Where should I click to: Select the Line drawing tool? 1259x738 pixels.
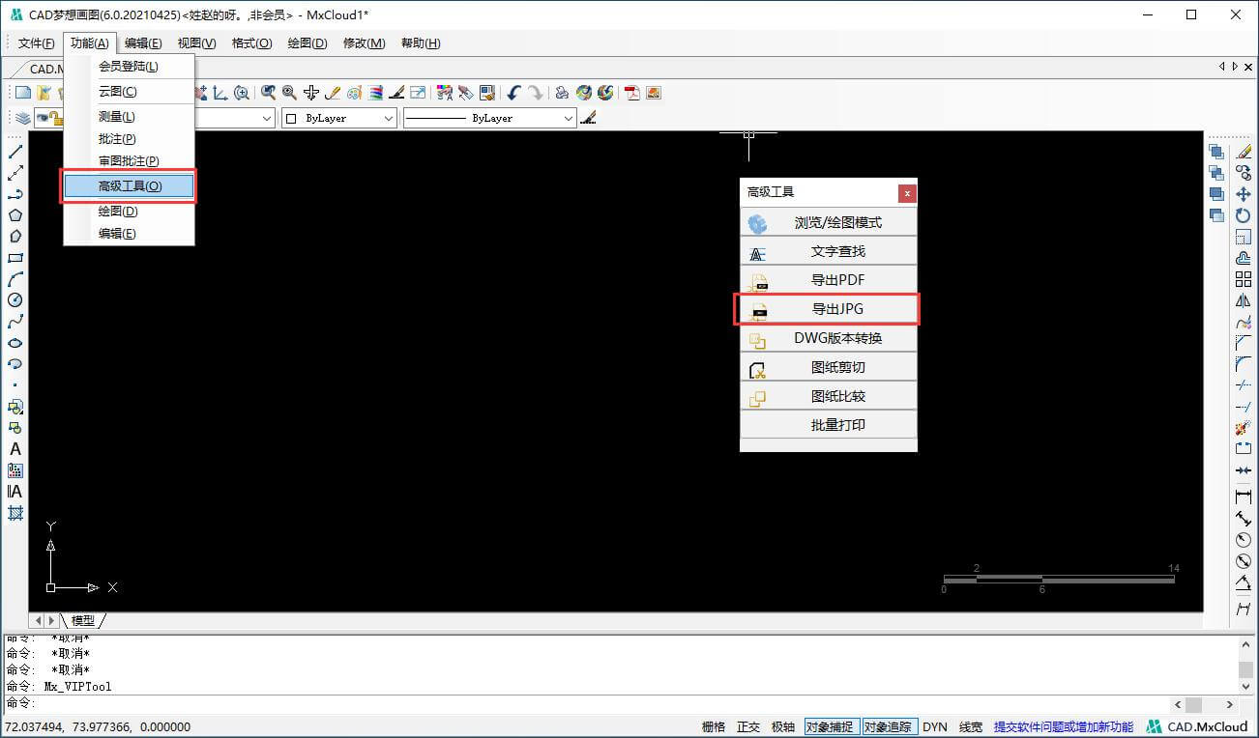(x=15, y=152)
